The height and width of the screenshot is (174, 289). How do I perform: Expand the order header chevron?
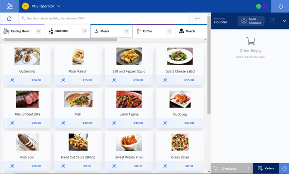(x=284, y=21)
